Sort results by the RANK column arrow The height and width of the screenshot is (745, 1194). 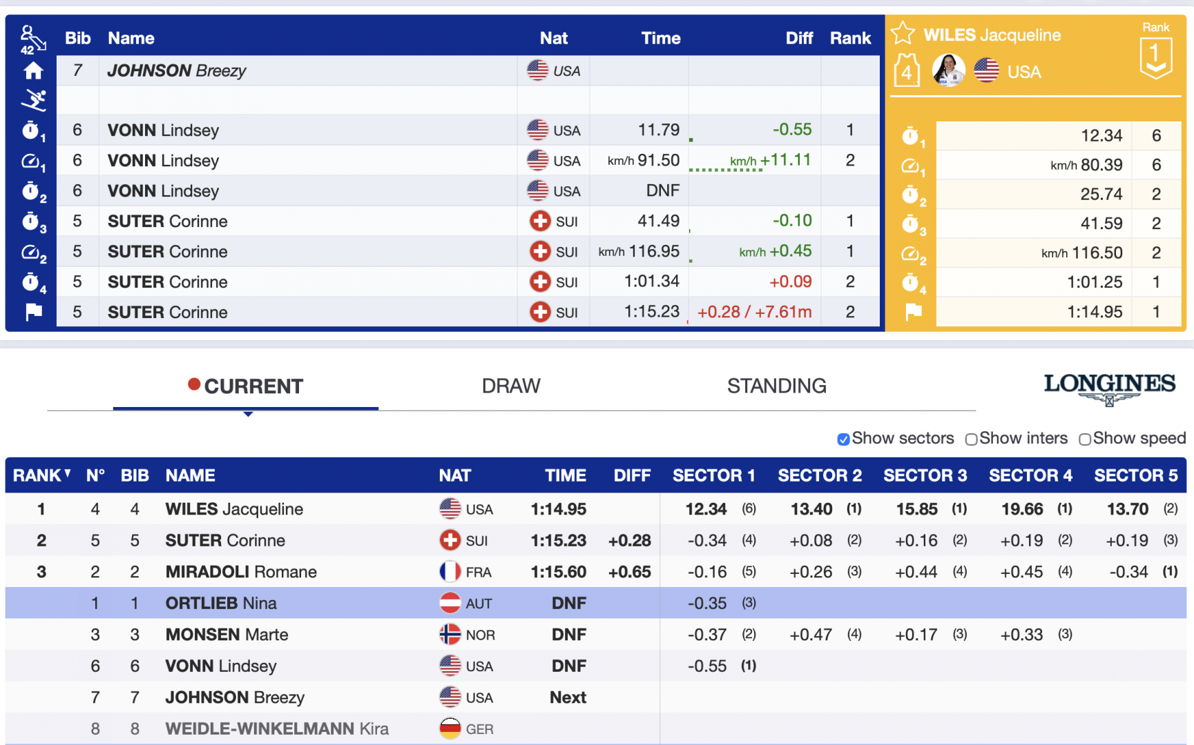pos(68,474)
